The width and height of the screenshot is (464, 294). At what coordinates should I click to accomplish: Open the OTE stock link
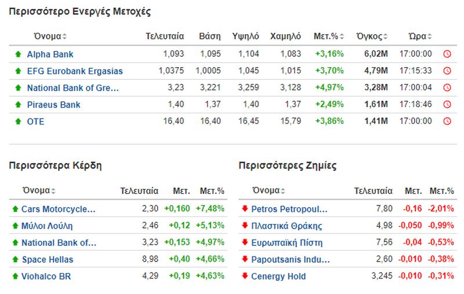tap(35, 122)
